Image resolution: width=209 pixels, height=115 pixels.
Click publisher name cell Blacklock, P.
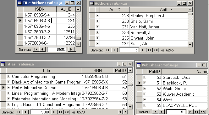pos(184,83)
